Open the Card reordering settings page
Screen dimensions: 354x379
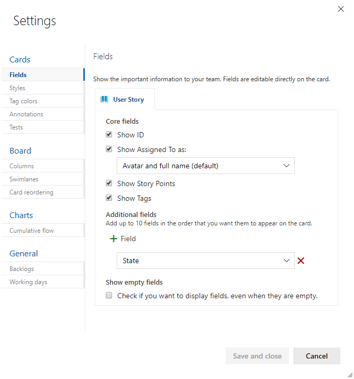[43, 192]
